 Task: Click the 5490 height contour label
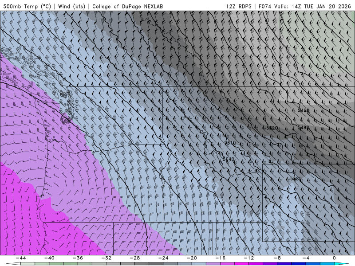click(304, 128)
